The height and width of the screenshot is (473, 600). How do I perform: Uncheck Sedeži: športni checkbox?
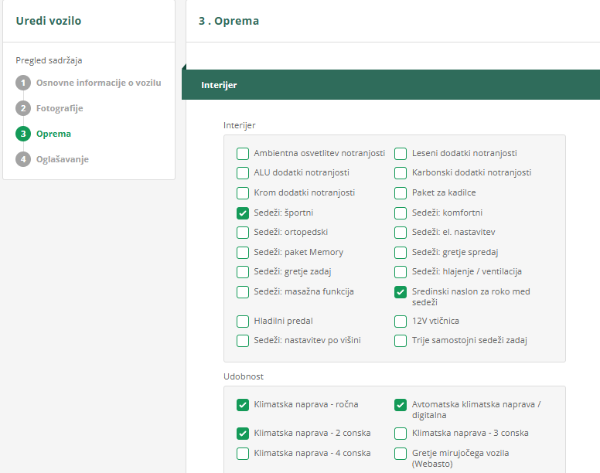coord(243,213)
